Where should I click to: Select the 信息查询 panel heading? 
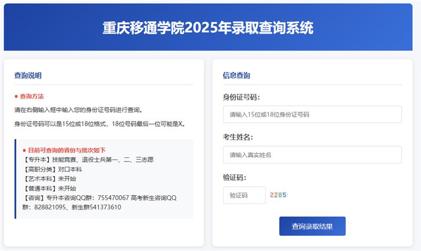(x=236, y=75)
